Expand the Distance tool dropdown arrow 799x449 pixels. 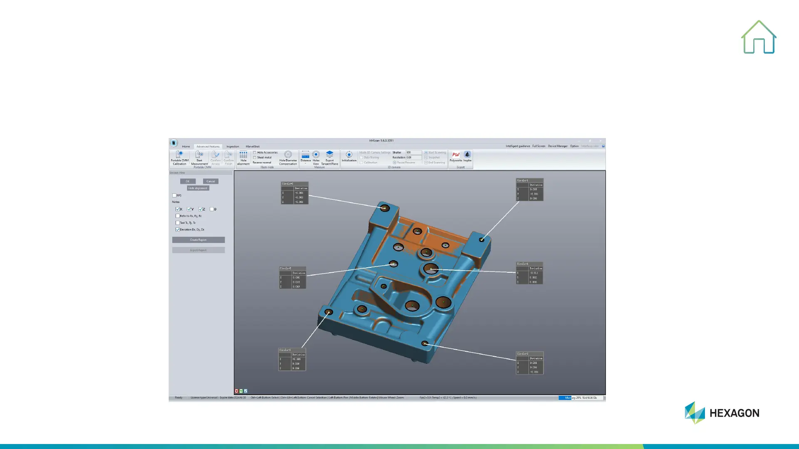pos(305,164)
